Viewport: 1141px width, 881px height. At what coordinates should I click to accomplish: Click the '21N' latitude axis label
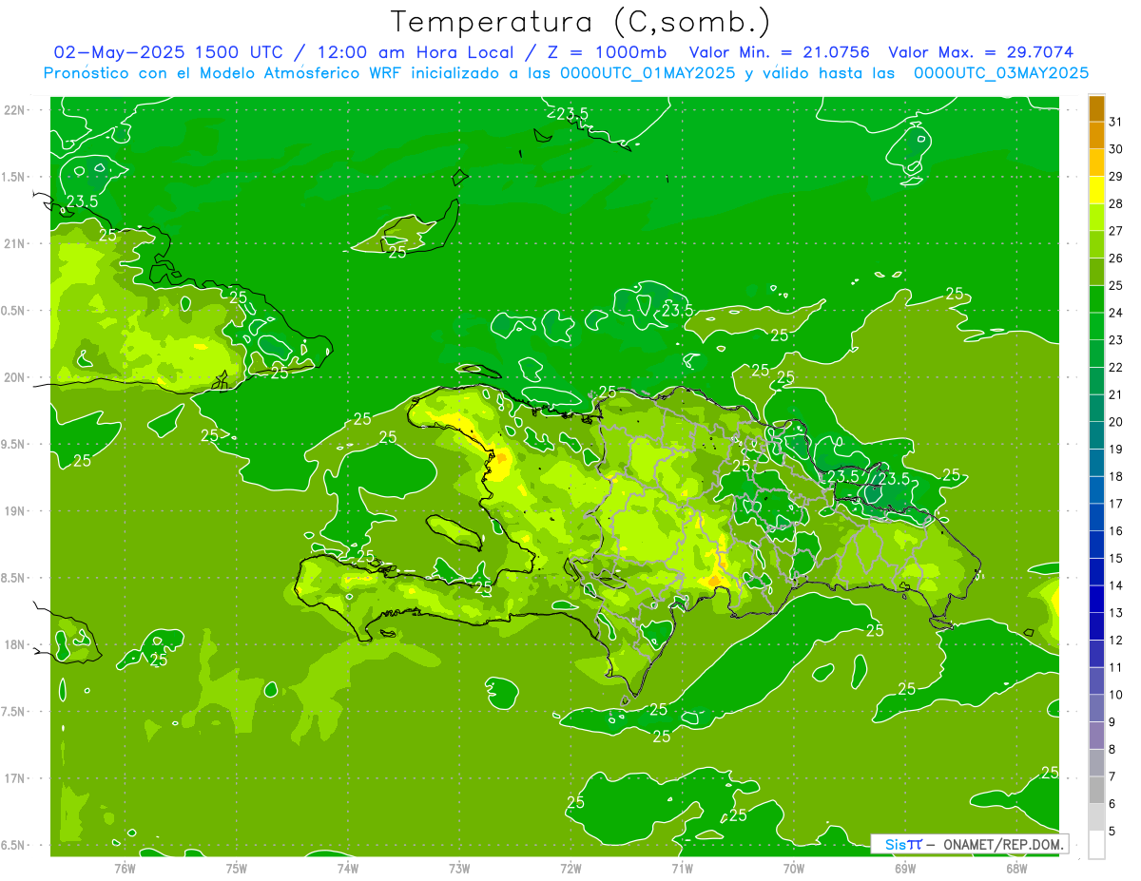16,244
